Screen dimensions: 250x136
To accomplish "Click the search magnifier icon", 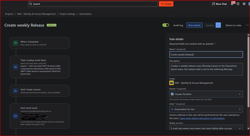I will 31,4.
